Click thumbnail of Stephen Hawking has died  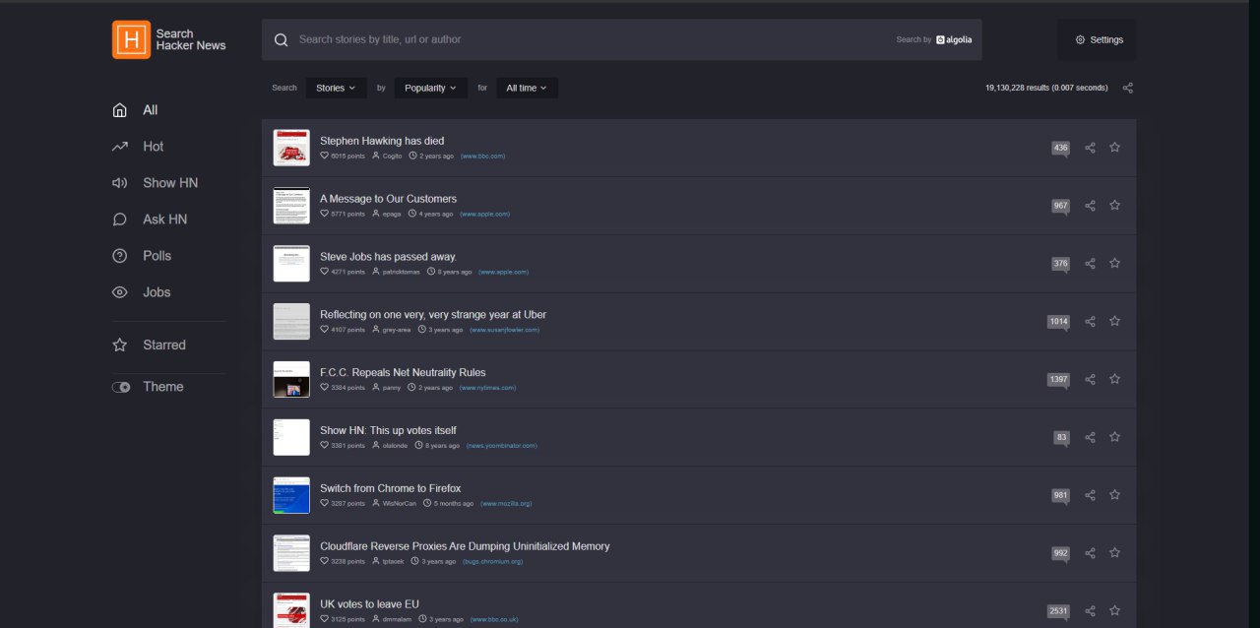point(291,148)
